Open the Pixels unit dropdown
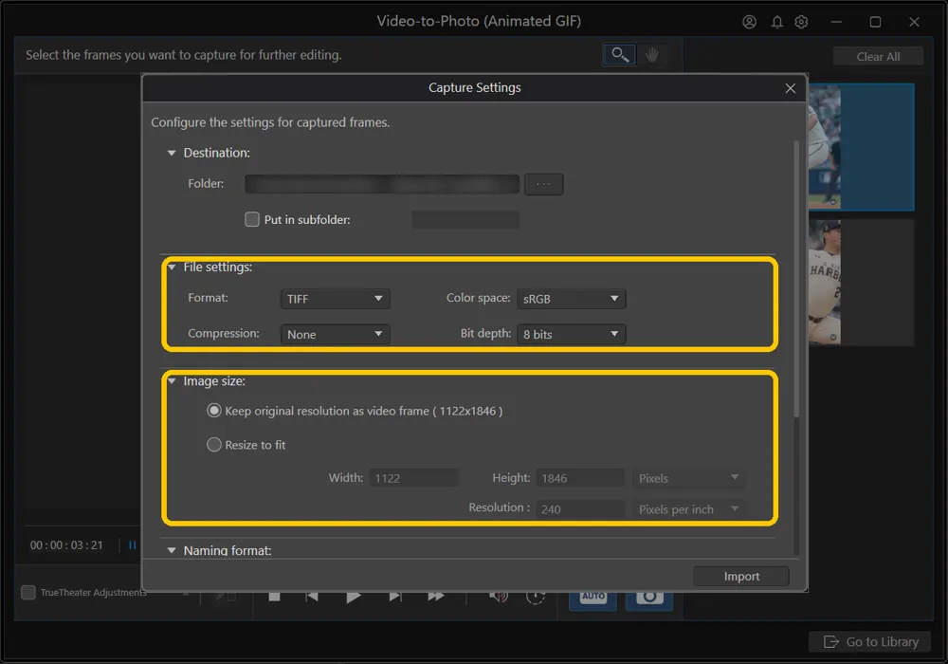Screen dimensions: 948x664 [x=689, y=478]
